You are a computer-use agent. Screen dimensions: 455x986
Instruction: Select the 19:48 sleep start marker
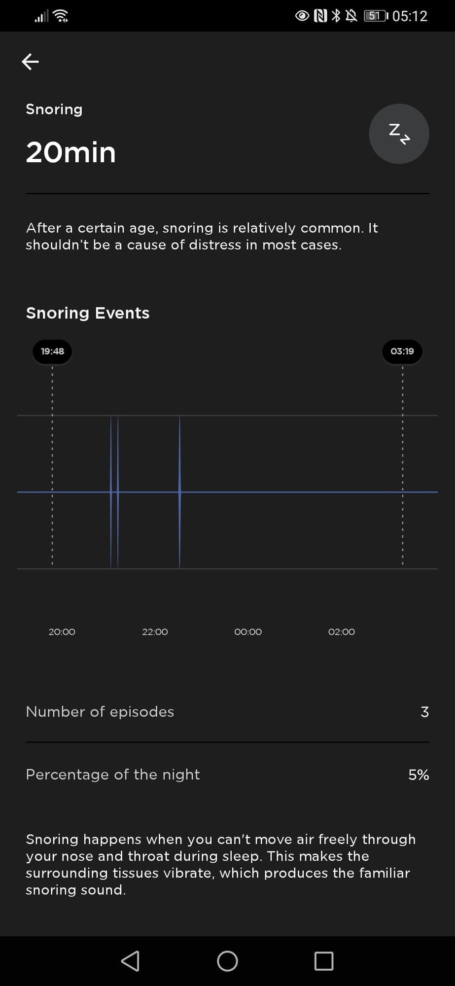tap(52, 352)
